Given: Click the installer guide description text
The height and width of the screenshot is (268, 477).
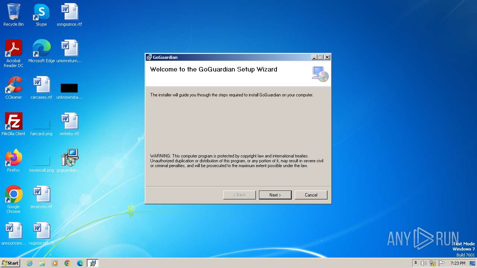Looking at the screenshot, I should click(x=232, y=95).
